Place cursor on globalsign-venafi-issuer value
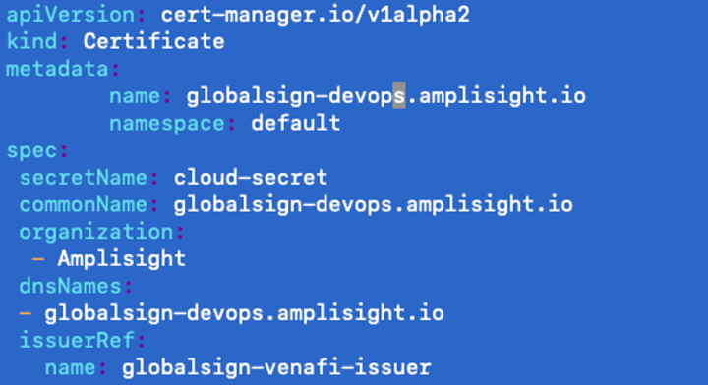The height and width of the screenshot is (385, 708). [276, 368]
